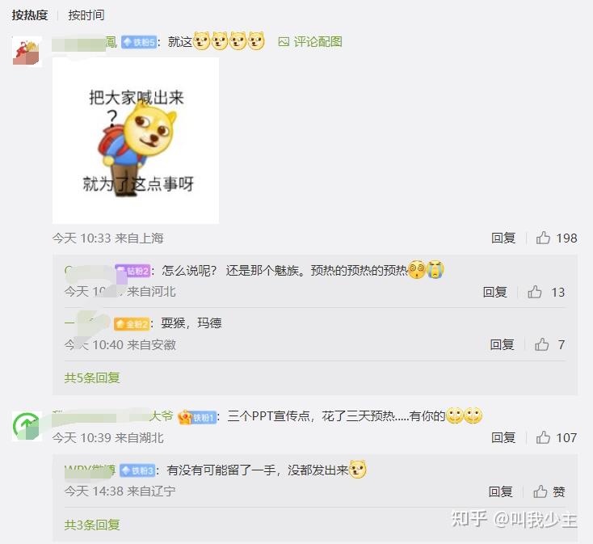Click the 钻粉2 fan badge
This screenshot has width=593, height=544.
132,271
